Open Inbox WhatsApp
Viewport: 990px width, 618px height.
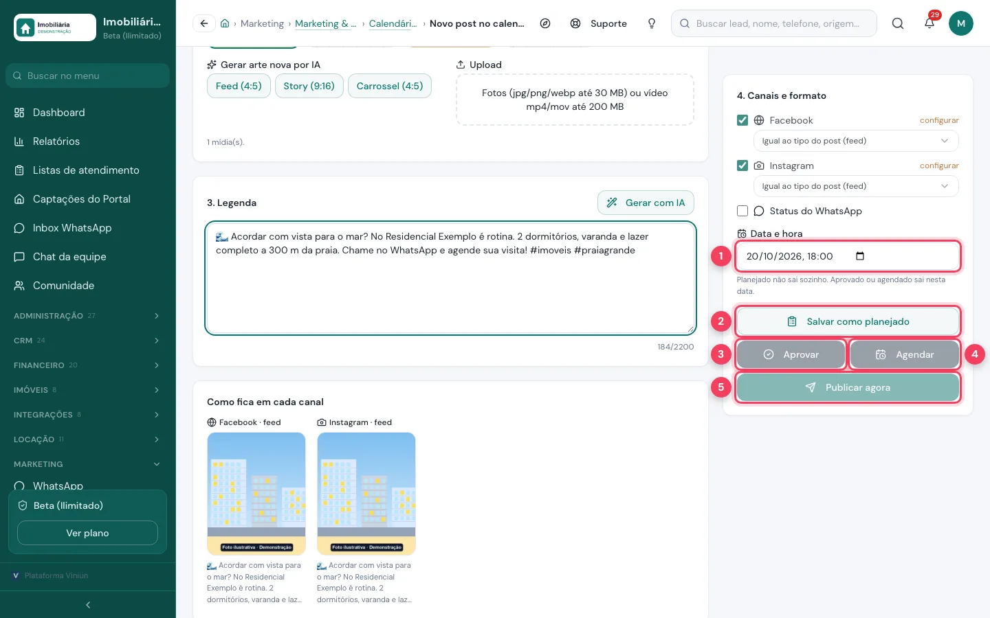click(x=88, y=228)
